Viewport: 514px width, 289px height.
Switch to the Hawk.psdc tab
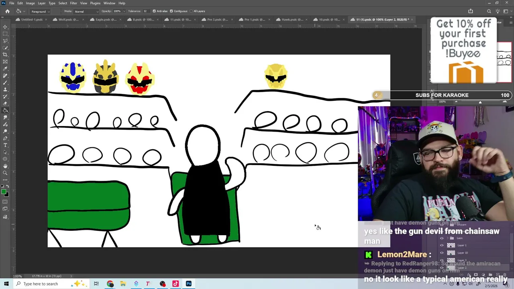292,20
